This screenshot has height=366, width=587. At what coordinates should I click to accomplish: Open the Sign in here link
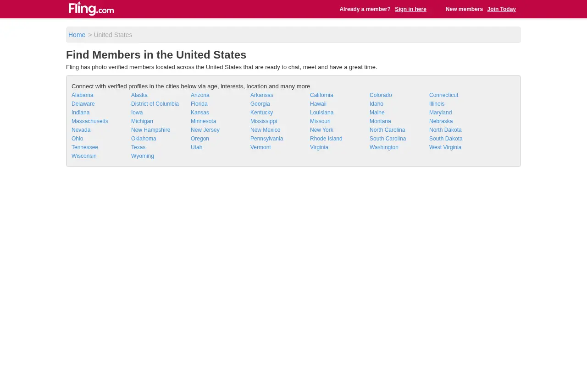point(410,9)
